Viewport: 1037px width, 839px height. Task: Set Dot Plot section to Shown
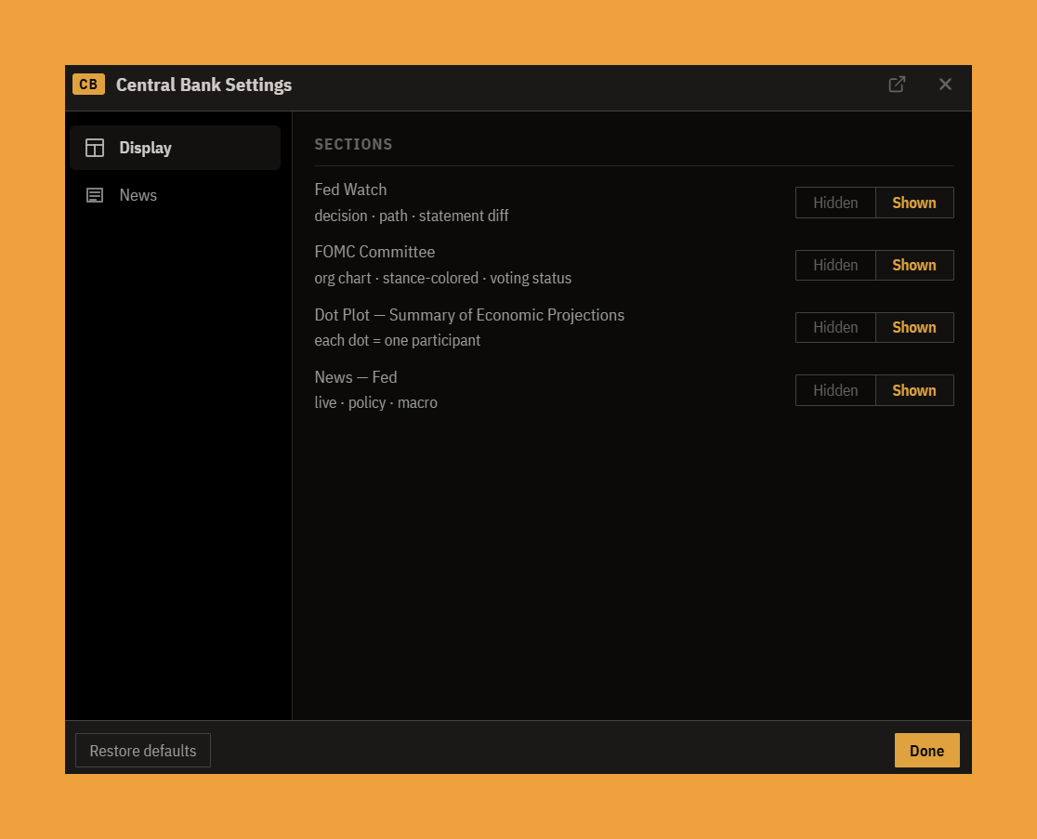pos(914,327)
